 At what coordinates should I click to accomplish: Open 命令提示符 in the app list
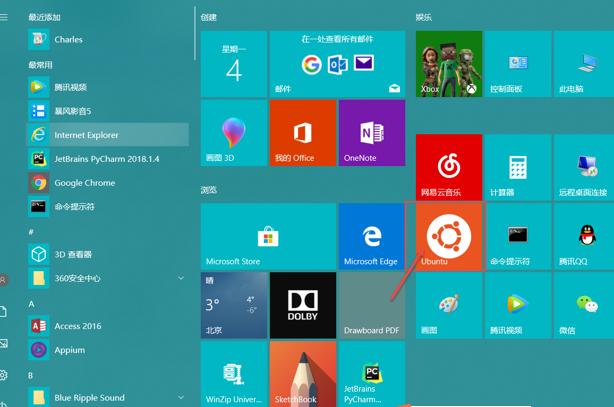[108, 206]
